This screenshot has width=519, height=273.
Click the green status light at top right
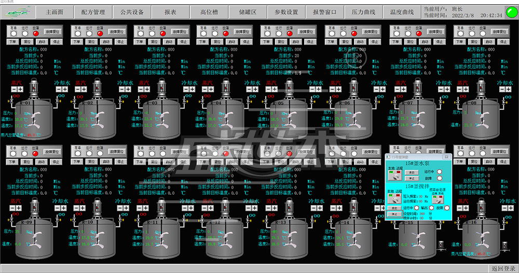tap(510, 12)
